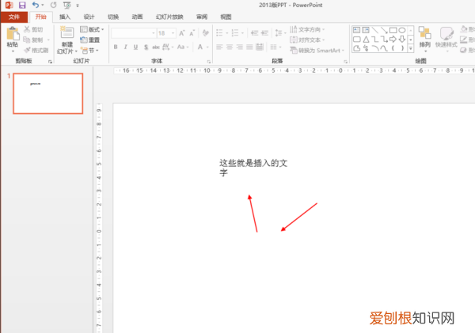Click 转换为 SmartArt button
Screen dimensions: 475x333
(x=317, y=51)
